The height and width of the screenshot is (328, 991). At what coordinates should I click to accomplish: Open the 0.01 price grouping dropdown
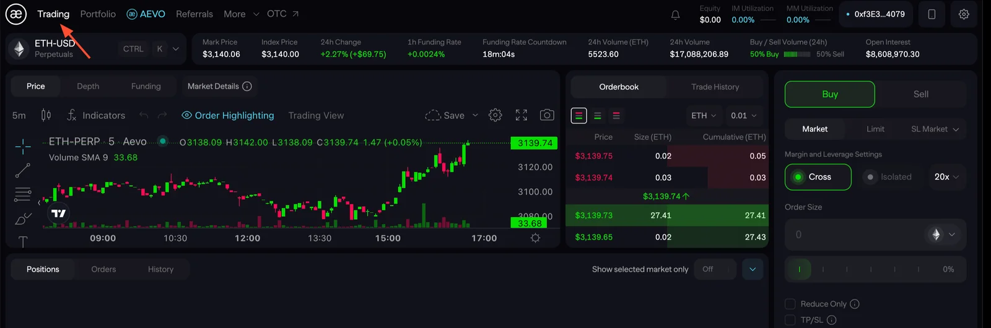744,116
